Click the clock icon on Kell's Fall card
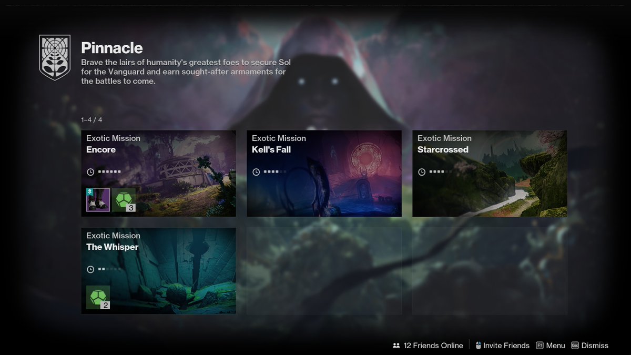This screenshot has width=631, height=355. (256, 172)
